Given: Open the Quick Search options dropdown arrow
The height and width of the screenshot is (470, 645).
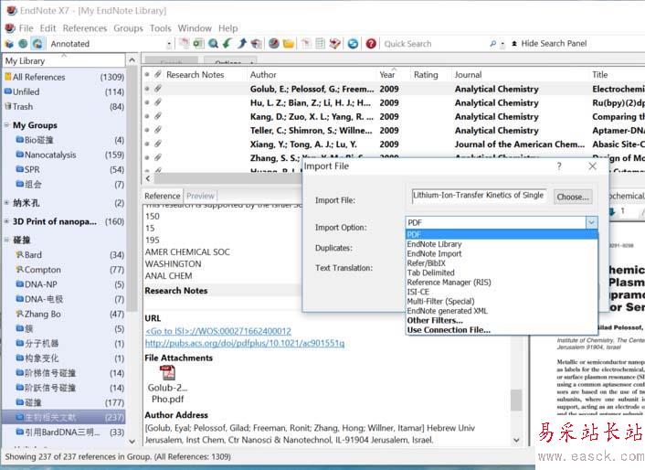Looking at the screenshot, I should tap(502, 44).
